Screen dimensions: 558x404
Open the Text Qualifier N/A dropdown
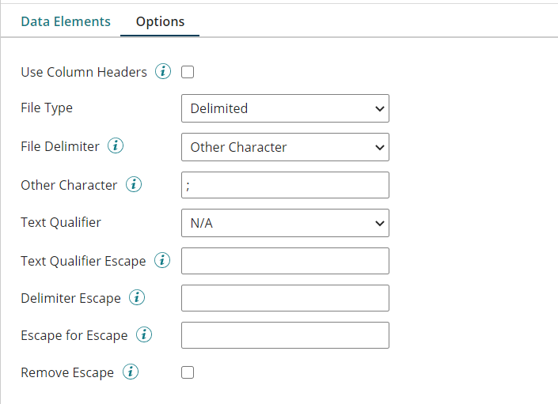tap(285, 223)
